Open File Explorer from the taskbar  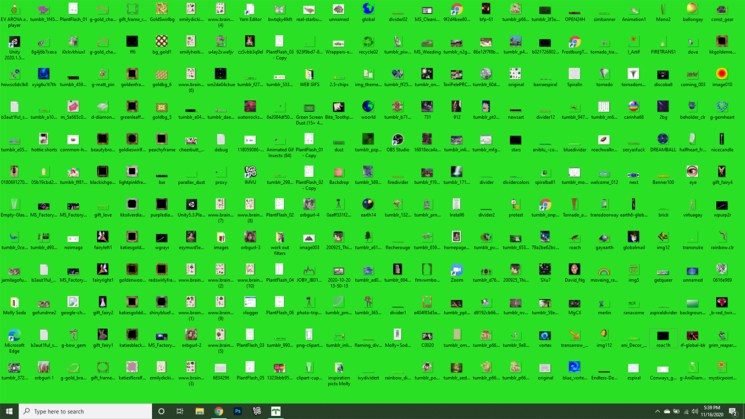pyautogui.click(x=200, y=411)
